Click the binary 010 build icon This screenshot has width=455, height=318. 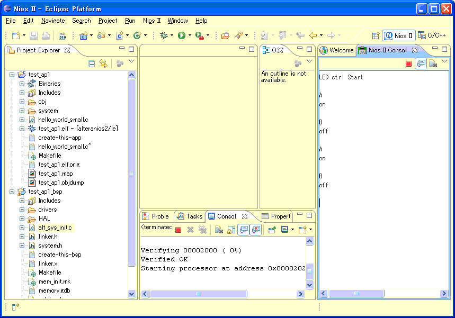click(x=63, y=35)
